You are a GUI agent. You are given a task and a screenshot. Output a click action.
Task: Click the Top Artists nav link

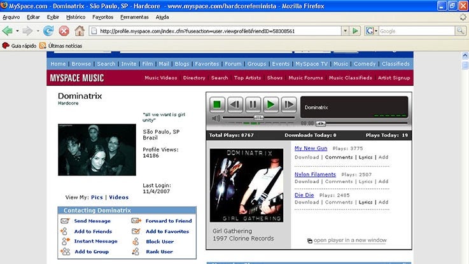point(248,78)
